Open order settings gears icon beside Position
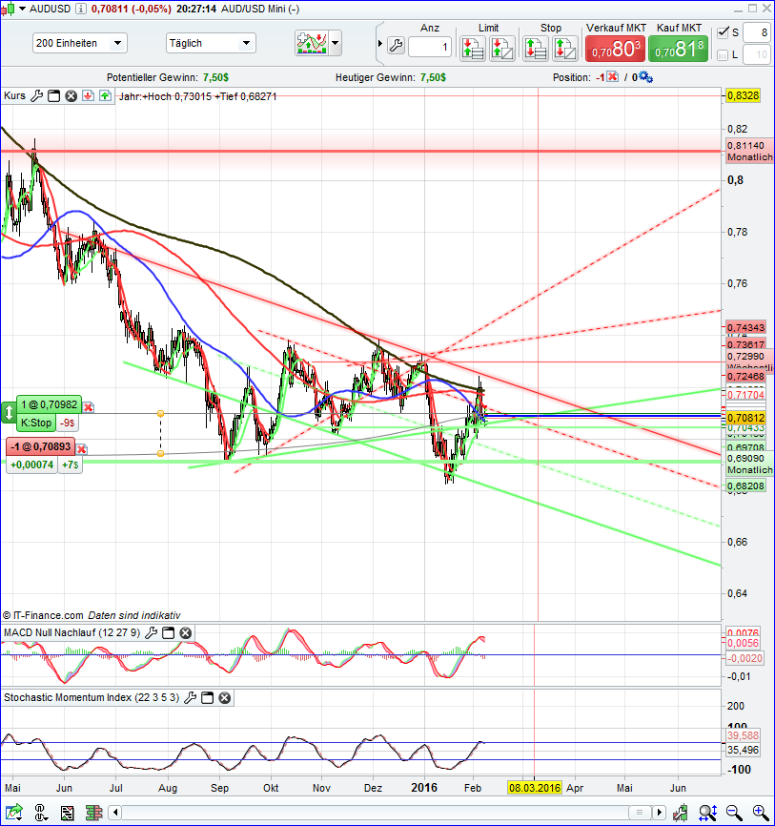 [x=645, y=77]
